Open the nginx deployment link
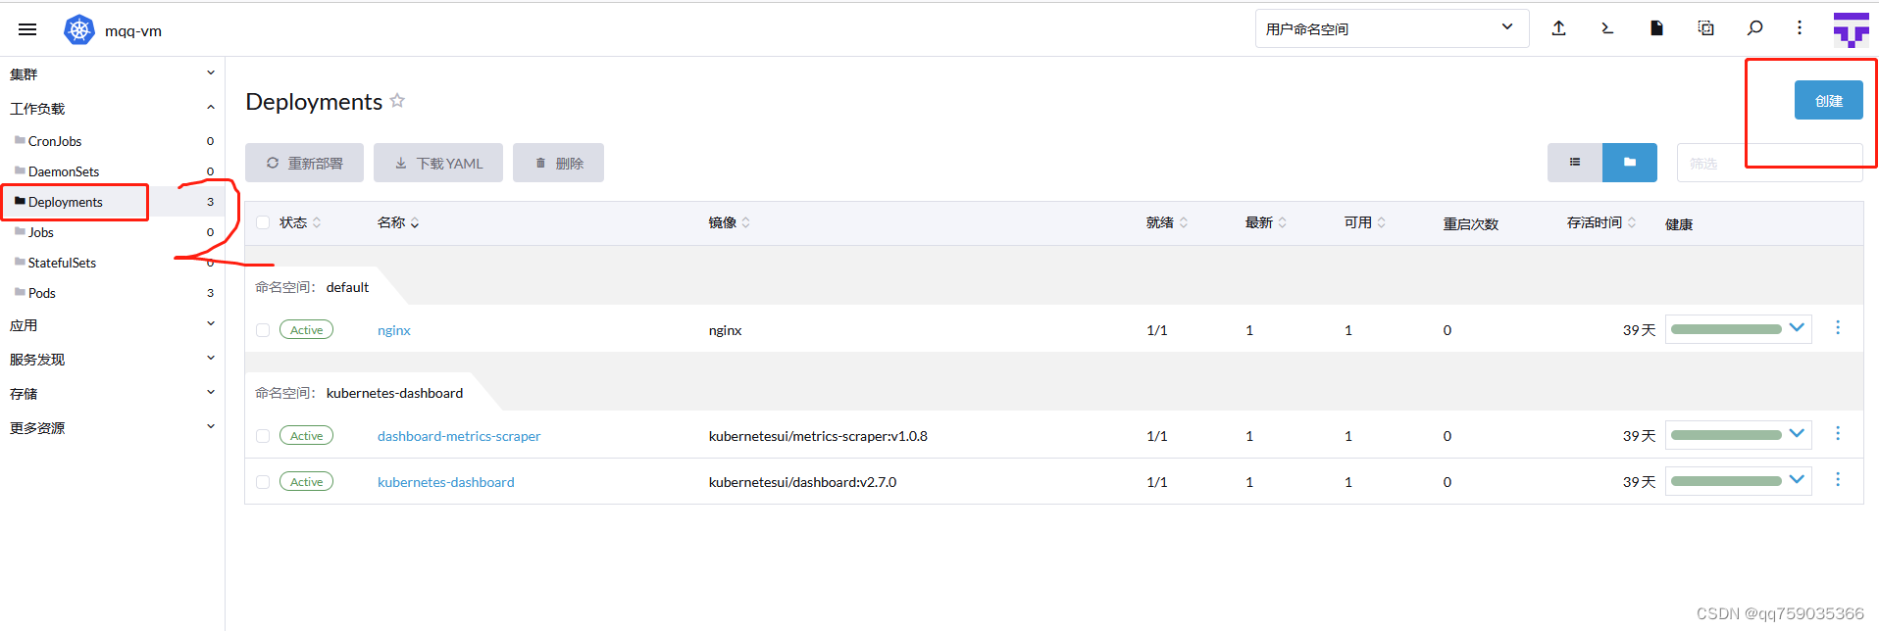1879x631 pixels. point(394,330)
